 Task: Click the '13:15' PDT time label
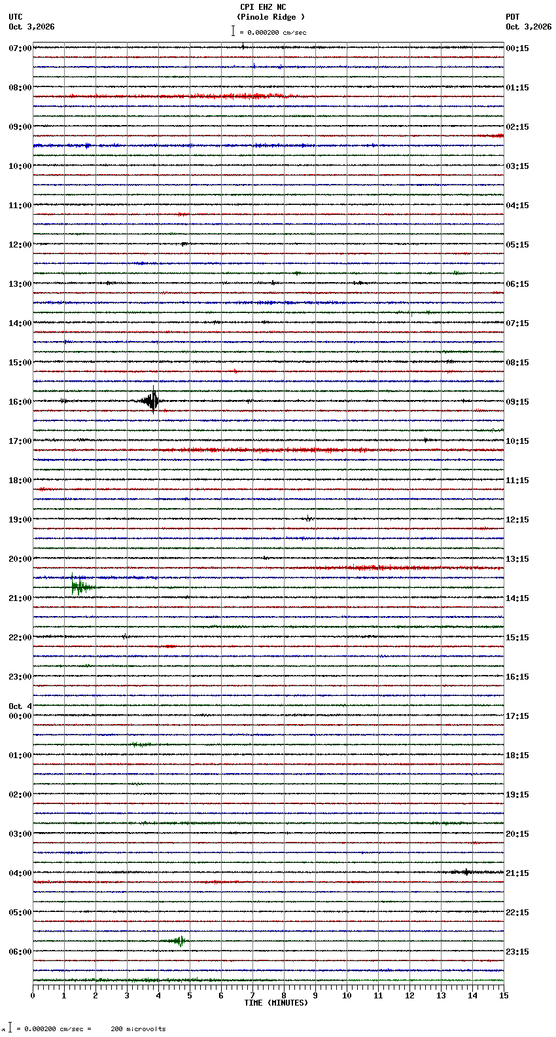(x=517, y=559)
